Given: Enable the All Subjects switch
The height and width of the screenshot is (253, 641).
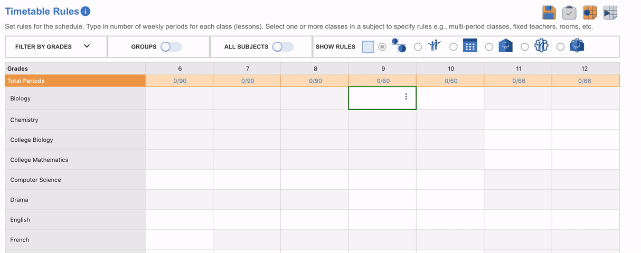Looking at the screenshot, I should click(x=283, y=47).
